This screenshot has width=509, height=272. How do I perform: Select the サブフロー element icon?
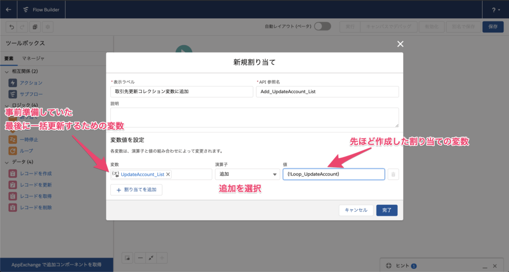coord(12,94)
